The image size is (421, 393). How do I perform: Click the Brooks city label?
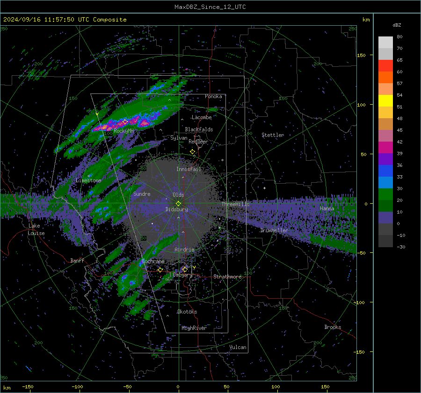(x=333, y=327)
